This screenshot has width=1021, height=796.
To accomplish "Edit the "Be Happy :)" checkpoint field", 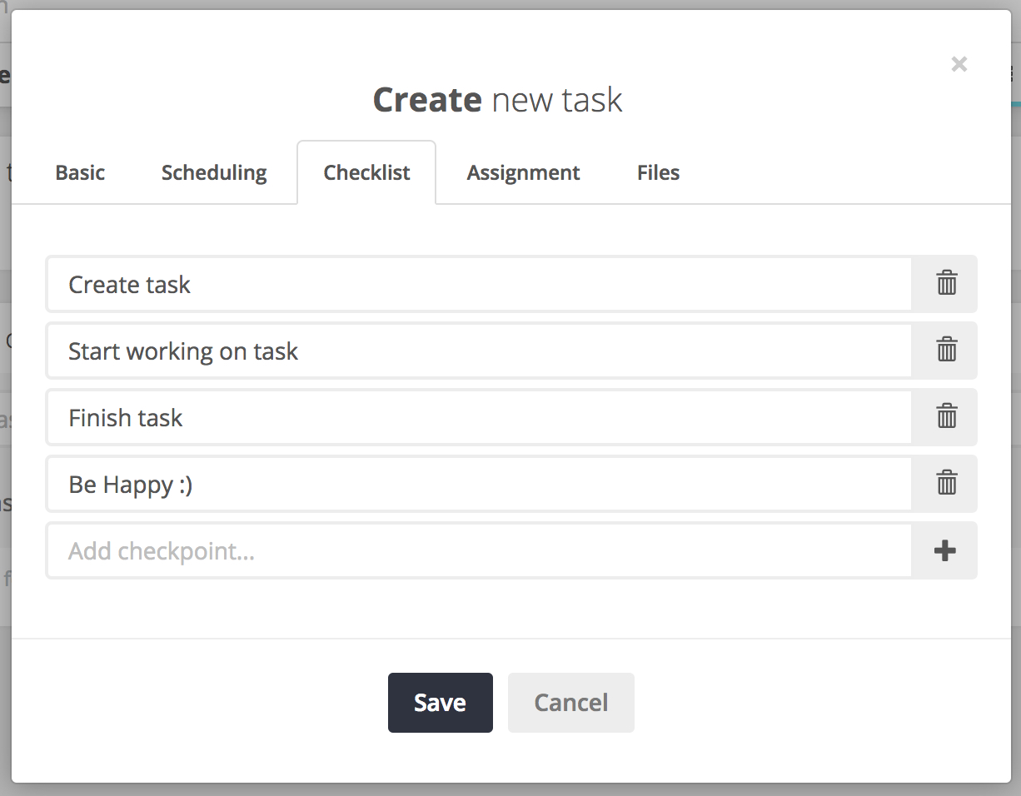I will [x=479, y=484].
